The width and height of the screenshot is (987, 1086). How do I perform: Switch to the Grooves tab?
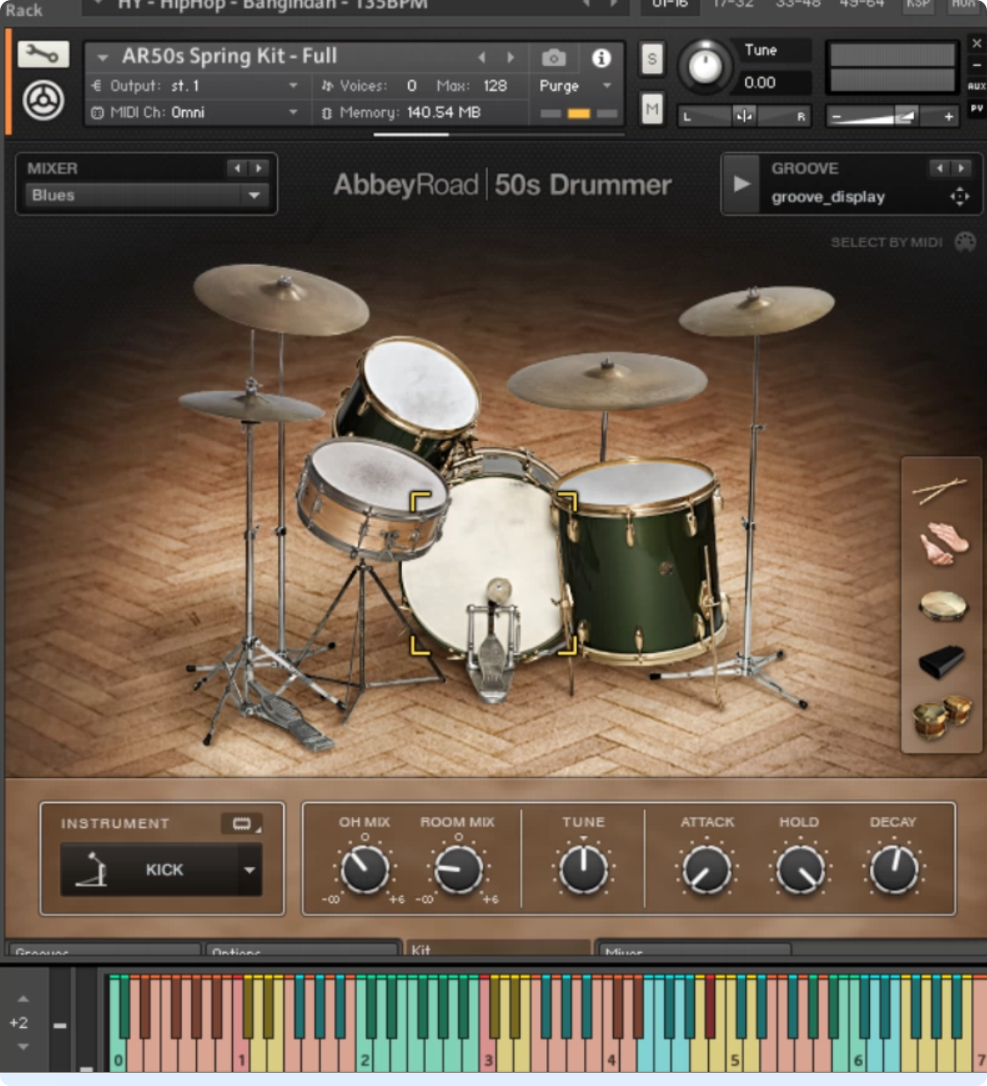click(x=103, y=951)
